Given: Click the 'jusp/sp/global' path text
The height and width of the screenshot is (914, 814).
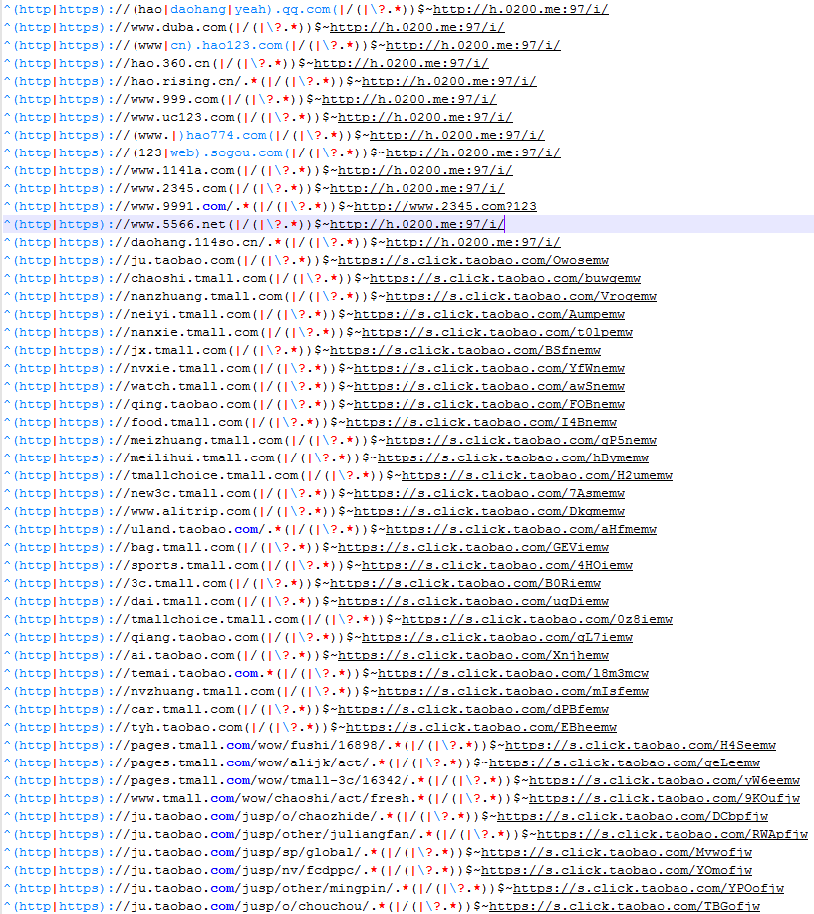Looking at the screenshot, I should point(298,853).
